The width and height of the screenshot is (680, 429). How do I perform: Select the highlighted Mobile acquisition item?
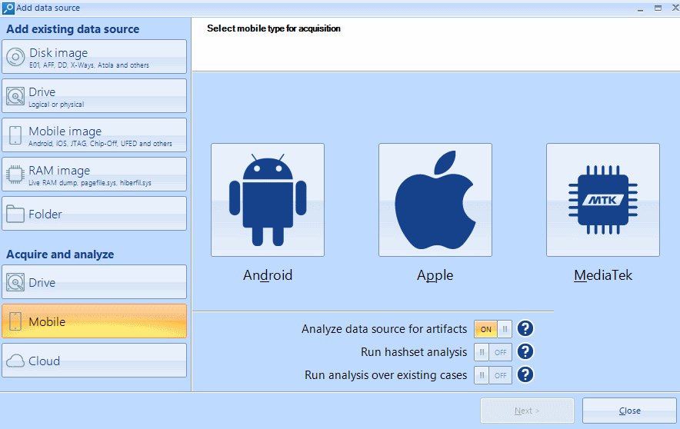(94, 321)
